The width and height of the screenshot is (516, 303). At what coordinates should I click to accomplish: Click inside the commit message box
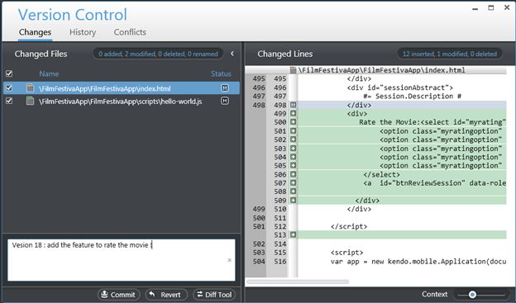tap(121, 260)
